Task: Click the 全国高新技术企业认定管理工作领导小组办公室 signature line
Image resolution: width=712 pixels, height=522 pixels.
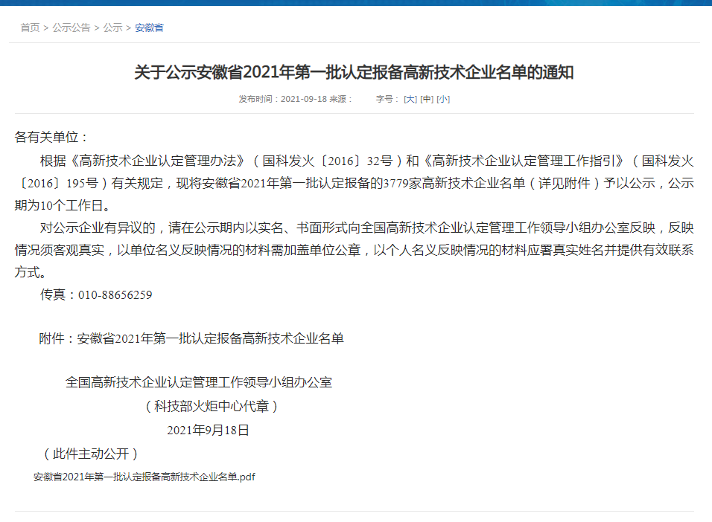Action: (199, 383)
